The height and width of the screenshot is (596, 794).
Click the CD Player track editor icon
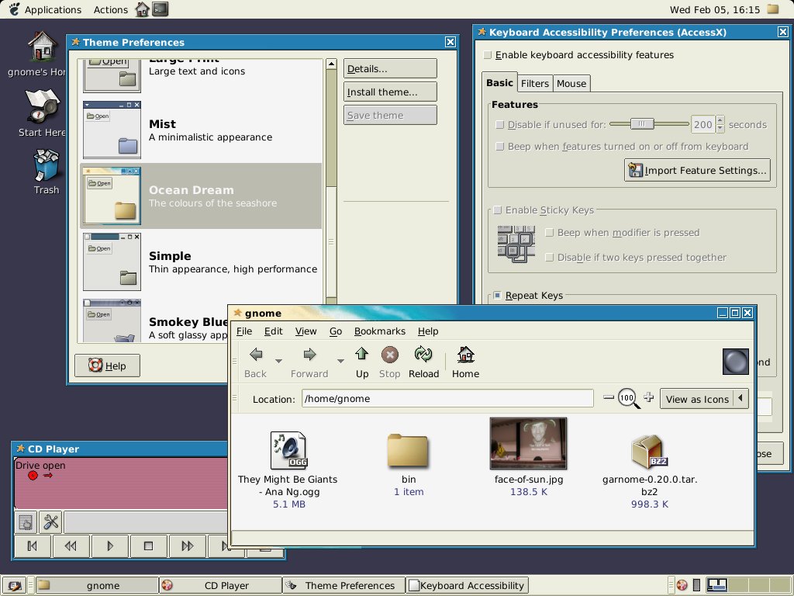(26, 521)
